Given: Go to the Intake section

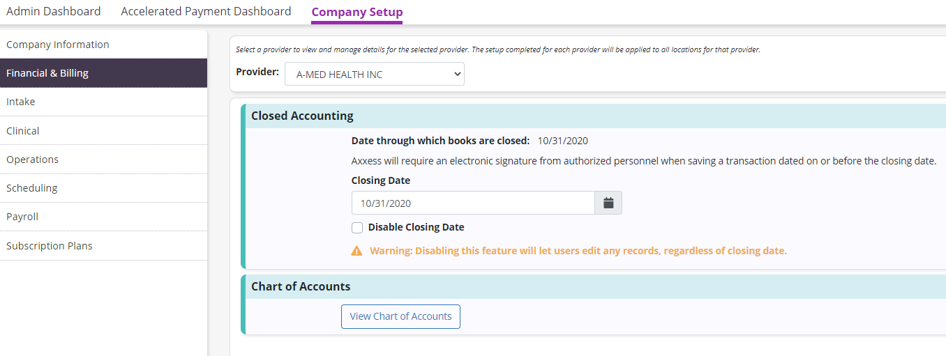Looking at the screenshot, I should pyautogui.click(x=21, y=102).
